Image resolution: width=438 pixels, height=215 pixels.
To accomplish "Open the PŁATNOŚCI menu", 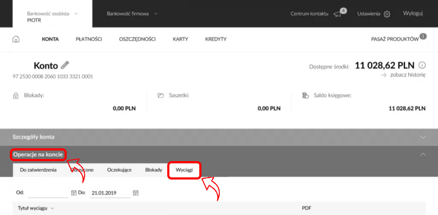I will pos(89,39).
